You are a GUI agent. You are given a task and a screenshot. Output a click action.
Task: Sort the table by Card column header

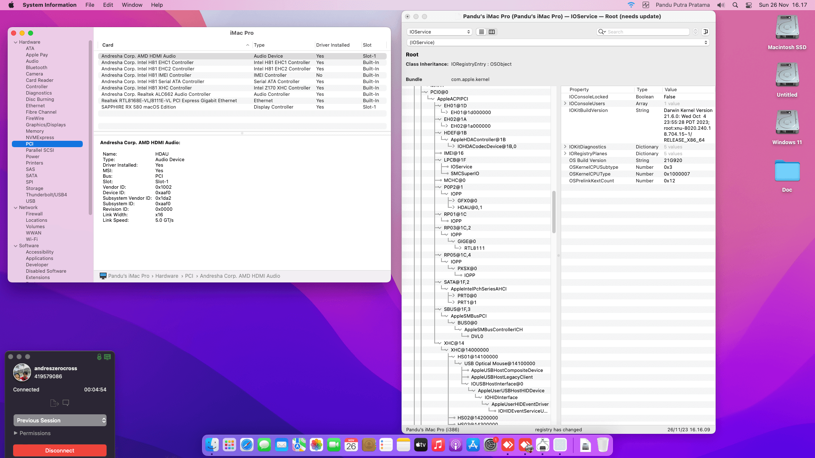point(175,45)
